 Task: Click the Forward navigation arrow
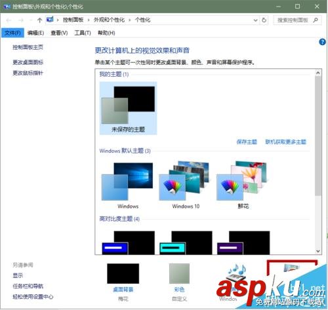(21, 20)
